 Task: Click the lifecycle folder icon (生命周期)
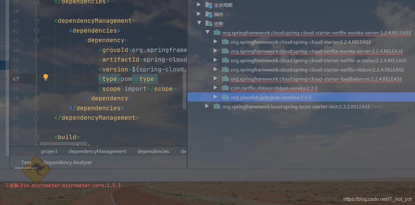(x=209, y=5)
